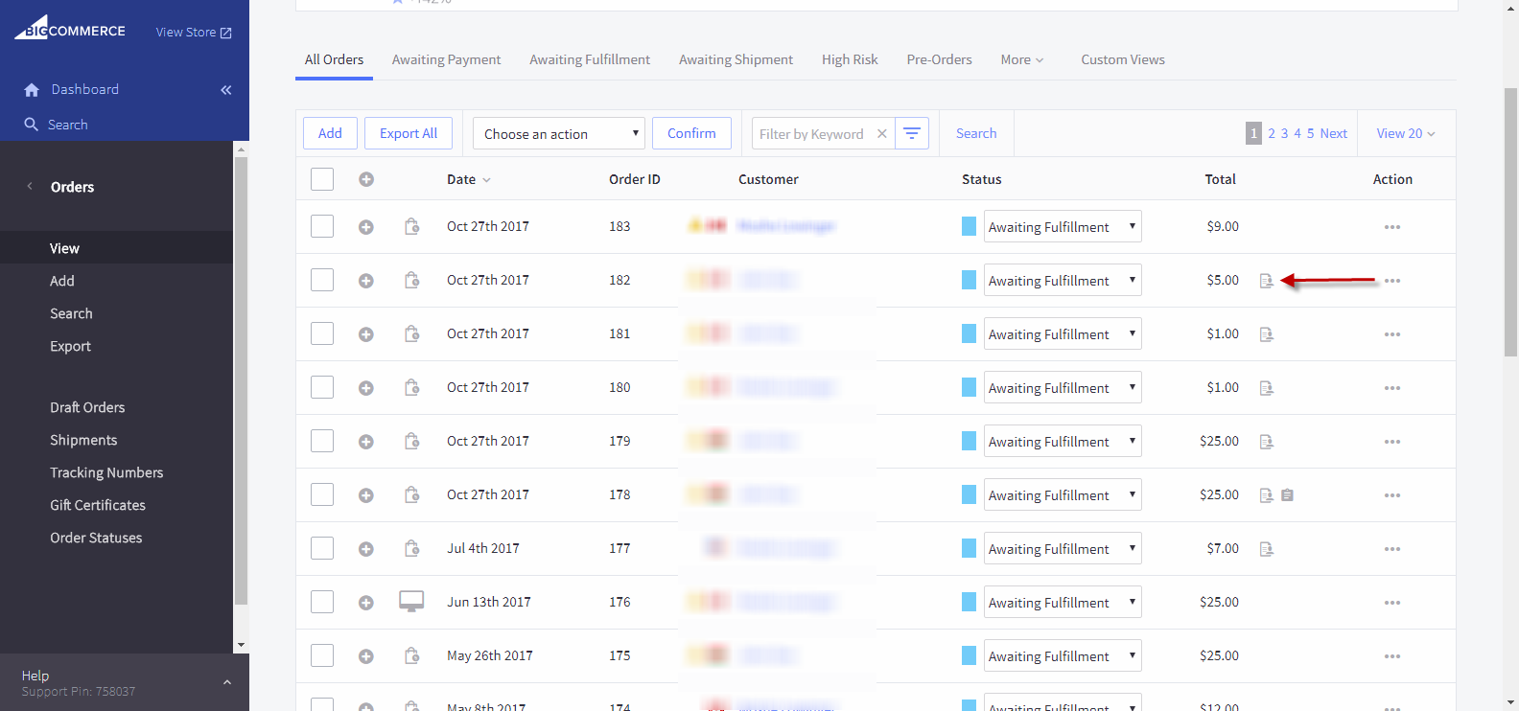The height and width of the screenshot is (711, 1519).
Task: Open action menu dots for order 175
Action: coord(1392,656)
